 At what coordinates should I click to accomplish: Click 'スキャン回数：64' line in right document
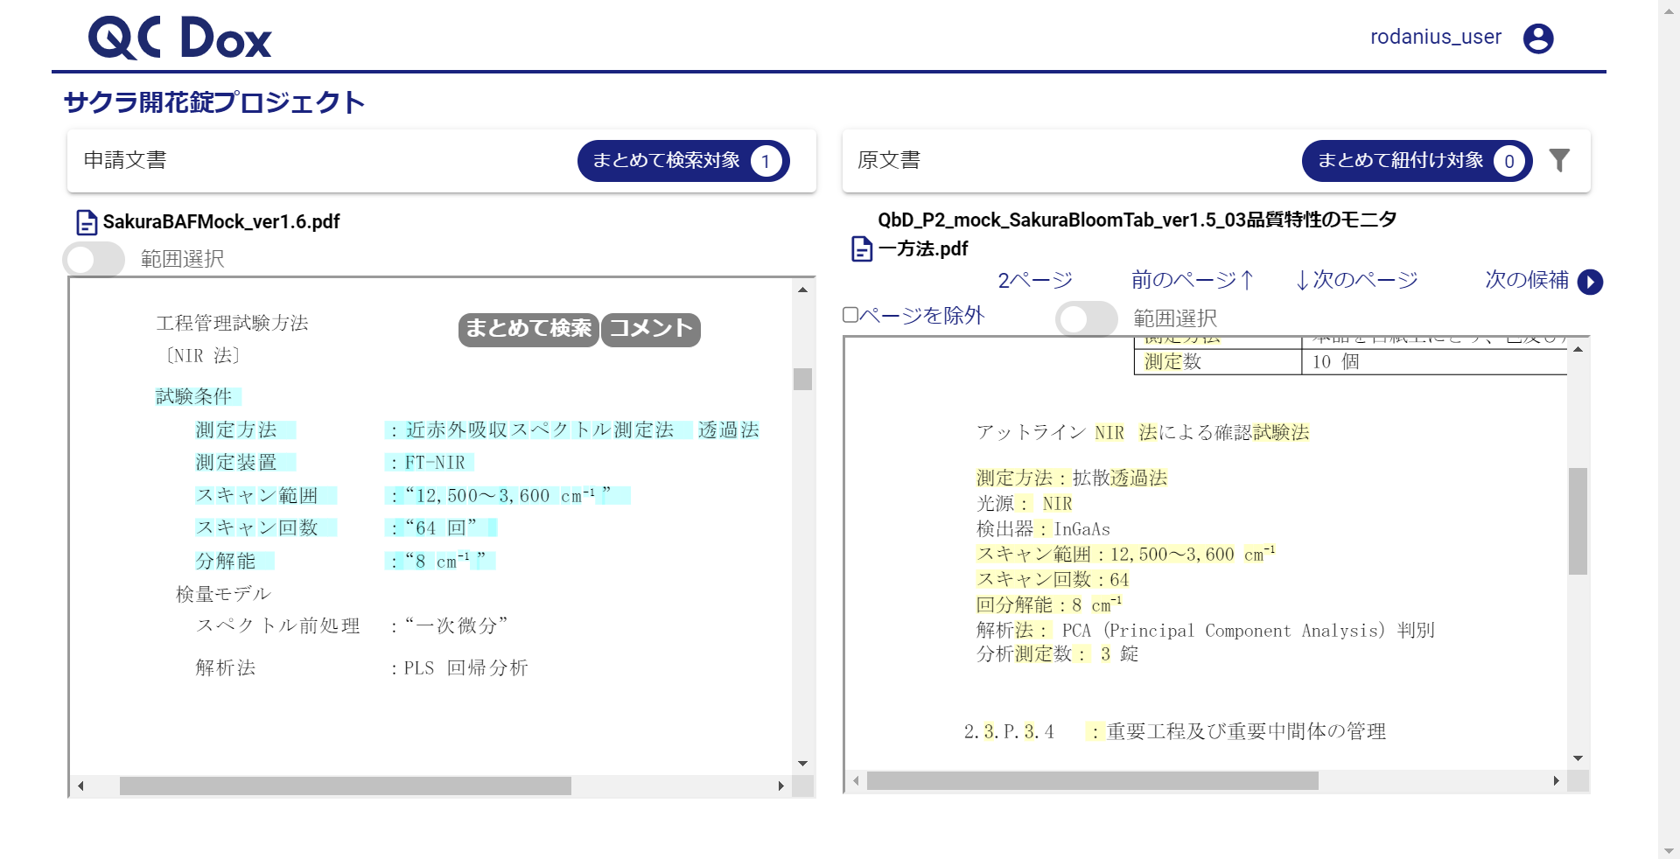[x=1053, y=579]
